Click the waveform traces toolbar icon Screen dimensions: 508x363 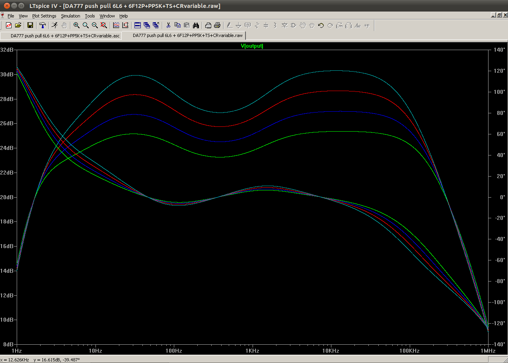coord(116,25)
